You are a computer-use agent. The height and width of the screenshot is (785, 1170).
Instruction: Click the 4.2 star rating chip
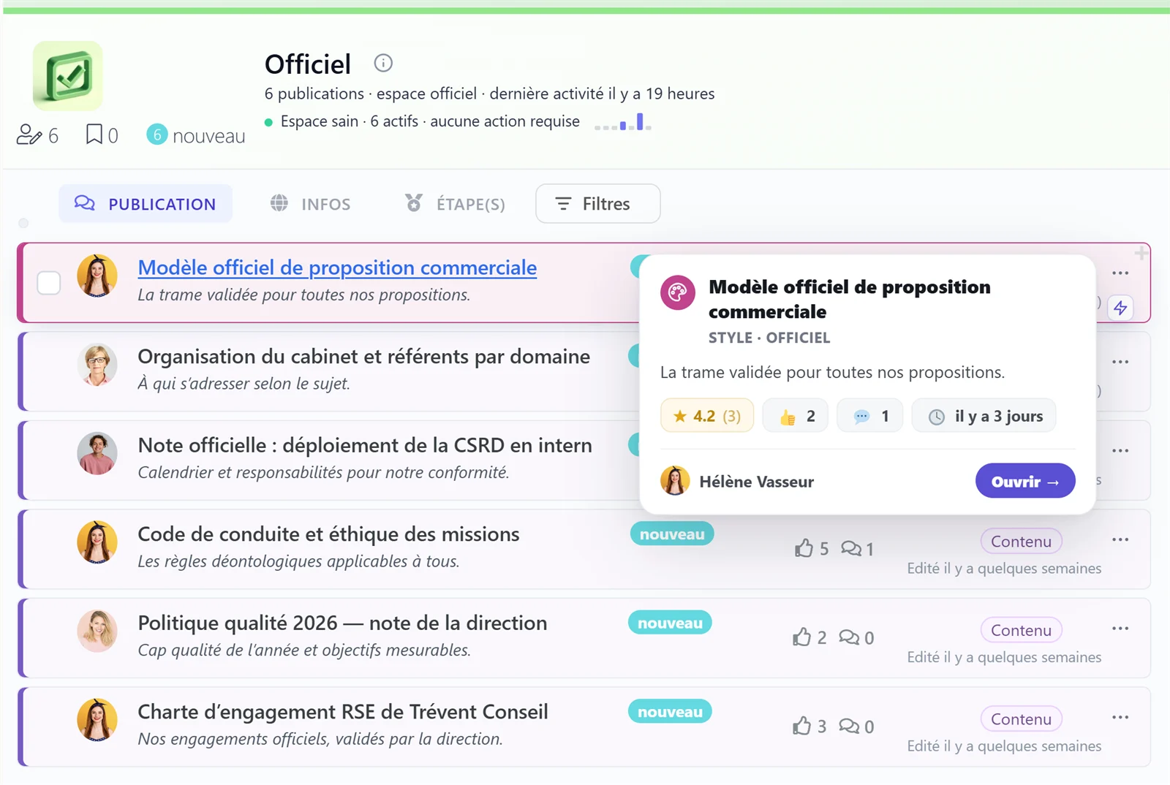coord(706,416)
